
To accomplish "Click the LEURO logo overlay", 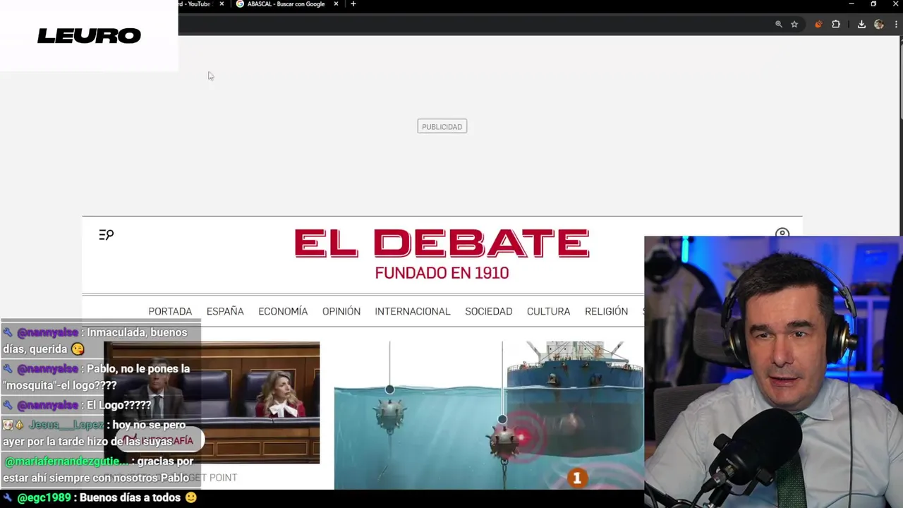I will (89, 35).
